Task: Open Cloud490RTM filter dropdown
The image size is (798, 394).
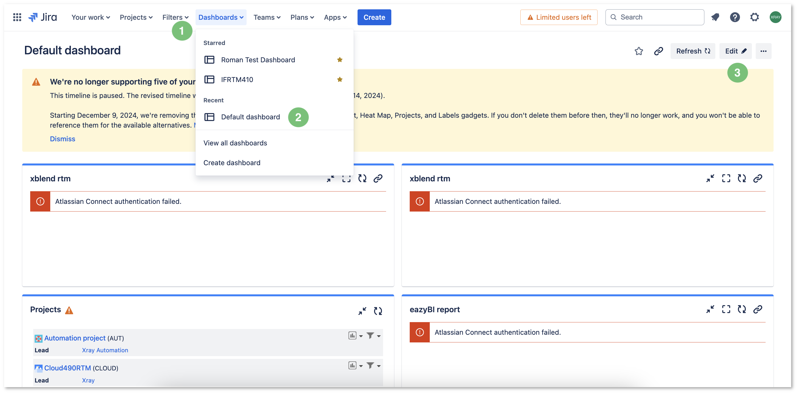Action: click(373, 365)
